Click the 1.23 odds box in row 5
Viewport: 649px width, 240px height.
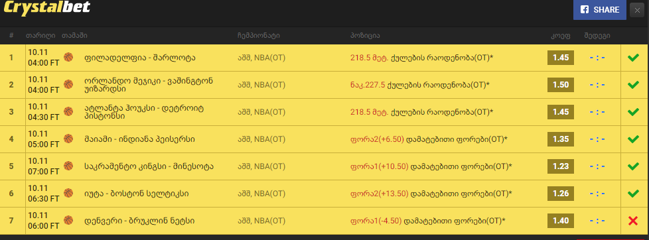pos(561,166)
